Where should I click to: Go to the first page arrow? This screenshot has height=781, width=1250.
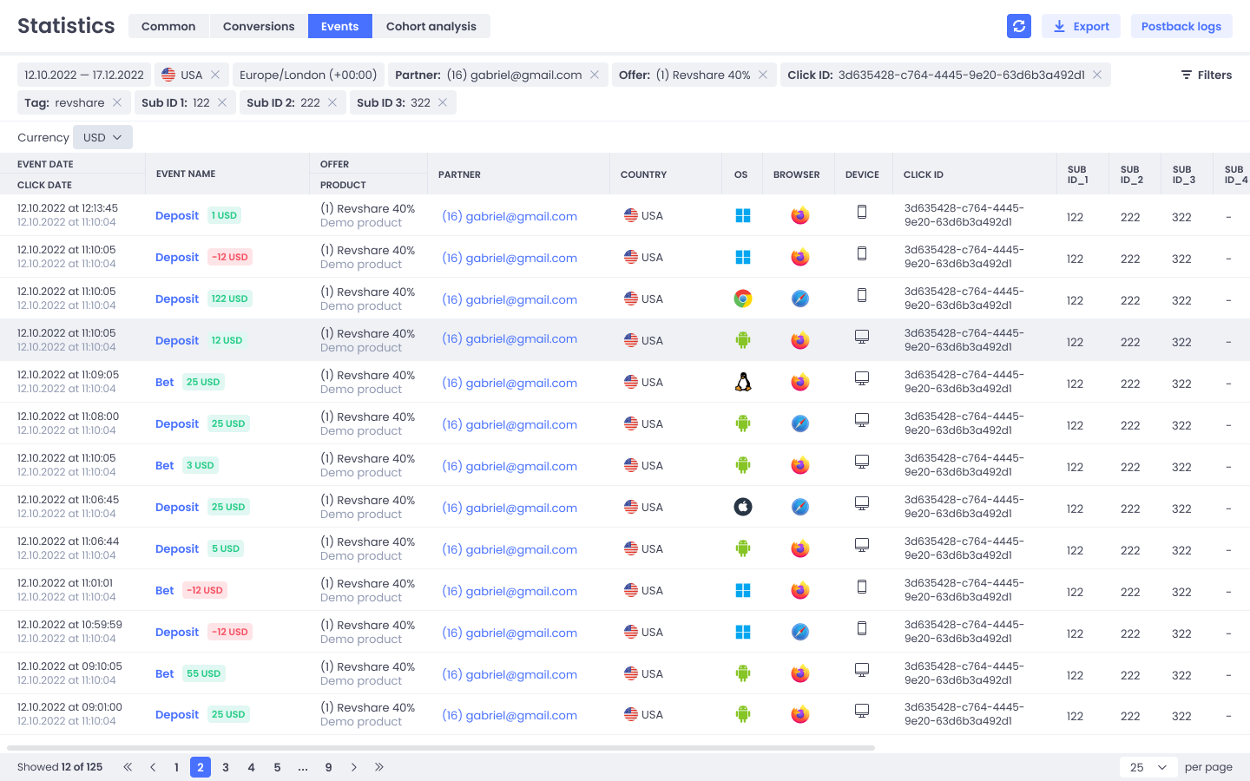click(x=128, y=767)
